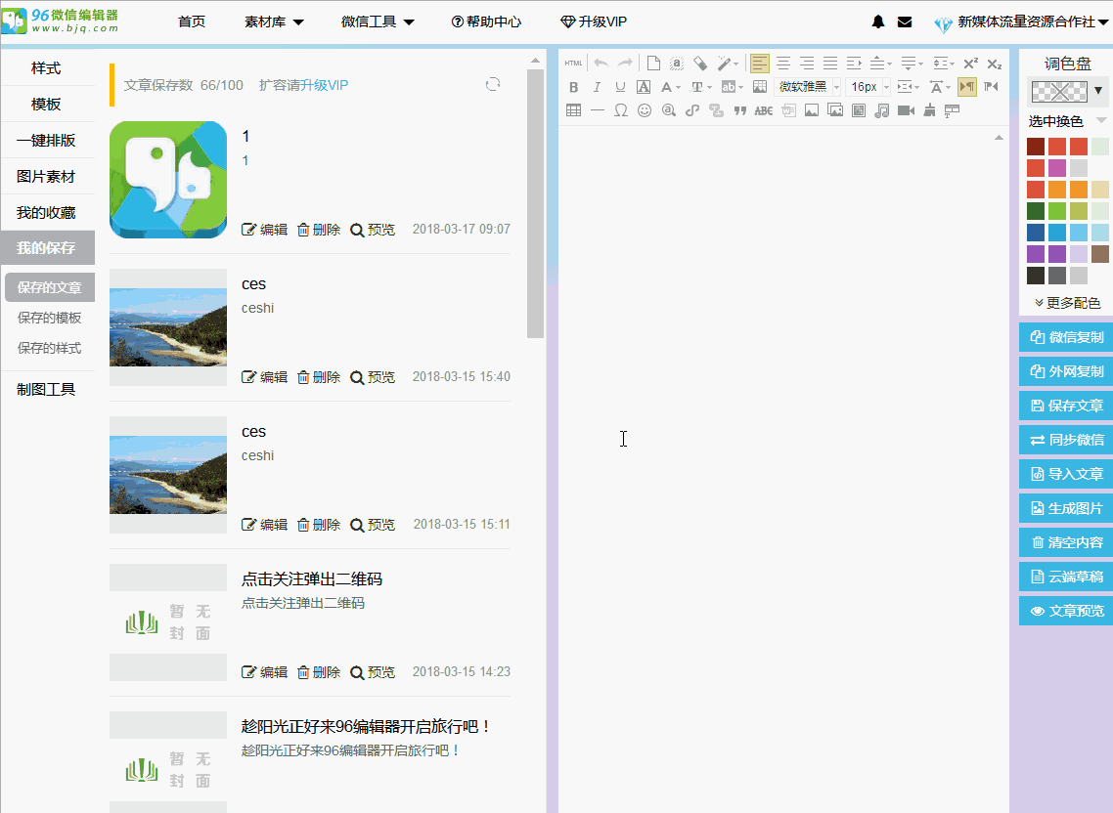
Task: Click the undo arrow icon
Action: pos(601,64)
